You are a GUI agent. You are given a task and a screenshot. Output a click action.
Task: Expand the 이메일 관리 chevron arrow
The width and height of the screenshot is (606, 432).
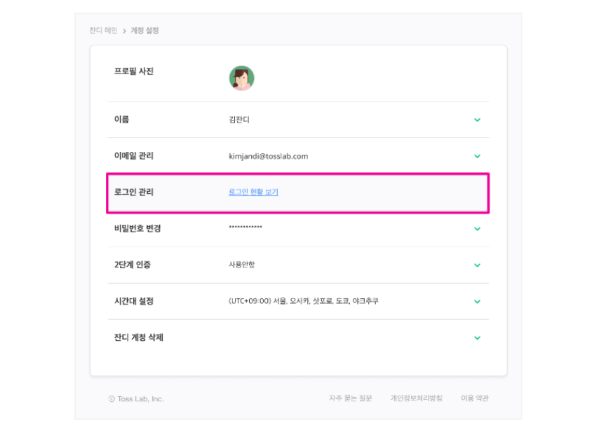477,156
